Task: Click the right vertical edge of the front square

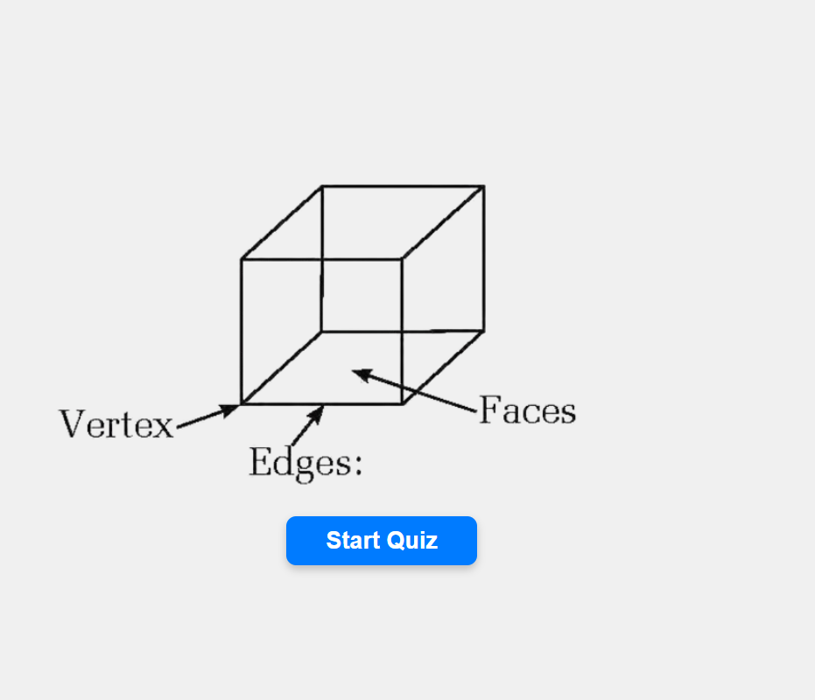Action: pos(403,332)
